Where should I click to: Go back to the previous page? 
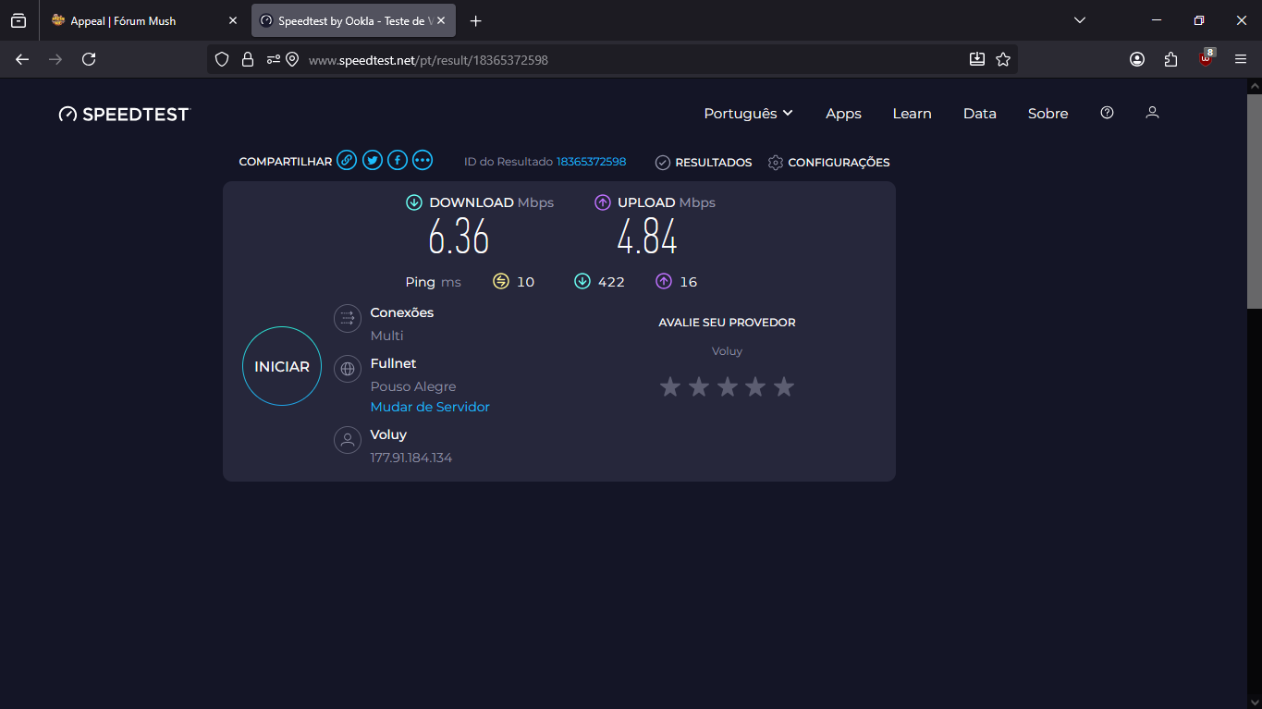[x=22, y=59]
